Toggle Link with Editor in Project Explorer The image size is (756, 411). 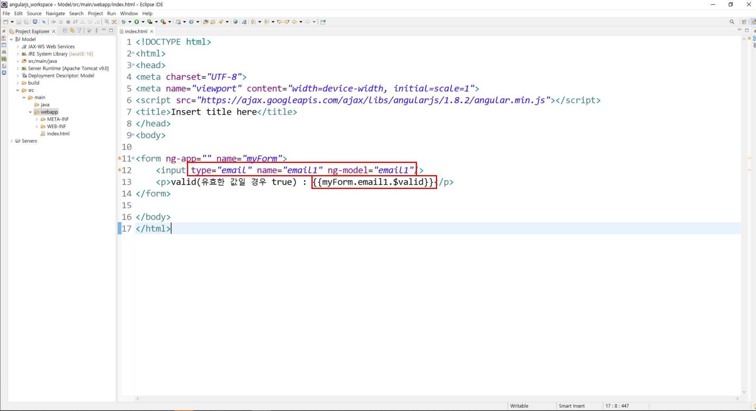[72, 31]
